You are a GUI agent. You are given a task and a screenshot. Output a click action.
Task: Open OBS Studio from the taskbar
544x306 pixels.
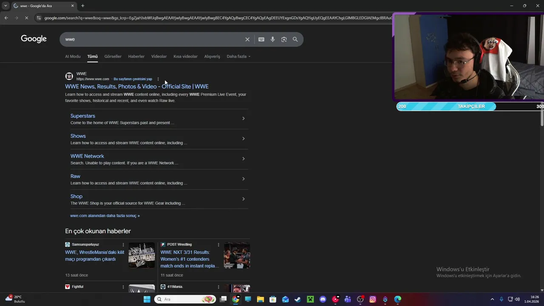(360, 299)
